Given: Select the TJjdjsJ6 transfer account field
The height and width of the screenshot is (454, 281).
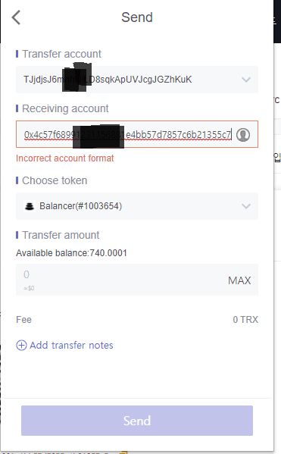Looking at the screenshot, I should pos(137,80).
